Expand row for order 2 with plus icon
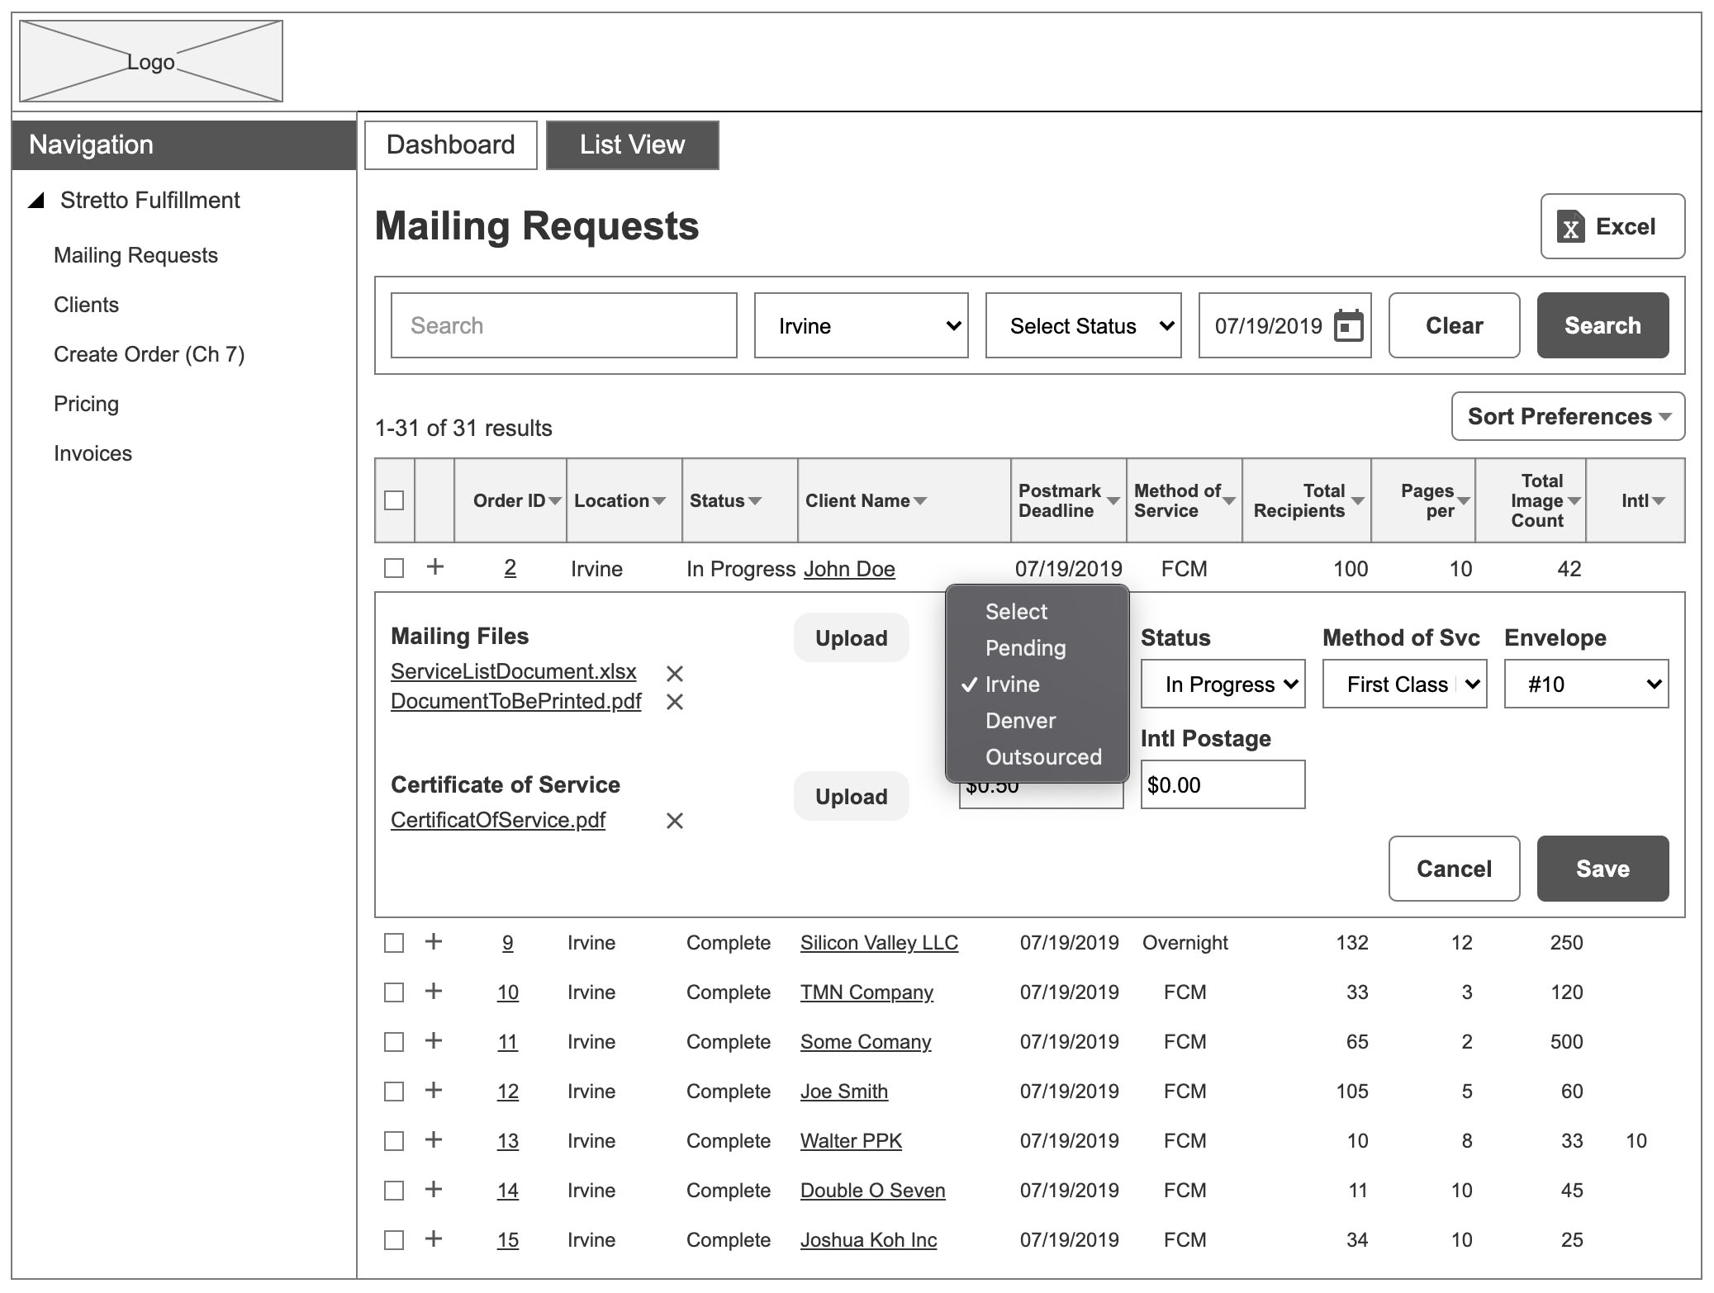Screen dimensions: 1714x1293 pos(434,567)
